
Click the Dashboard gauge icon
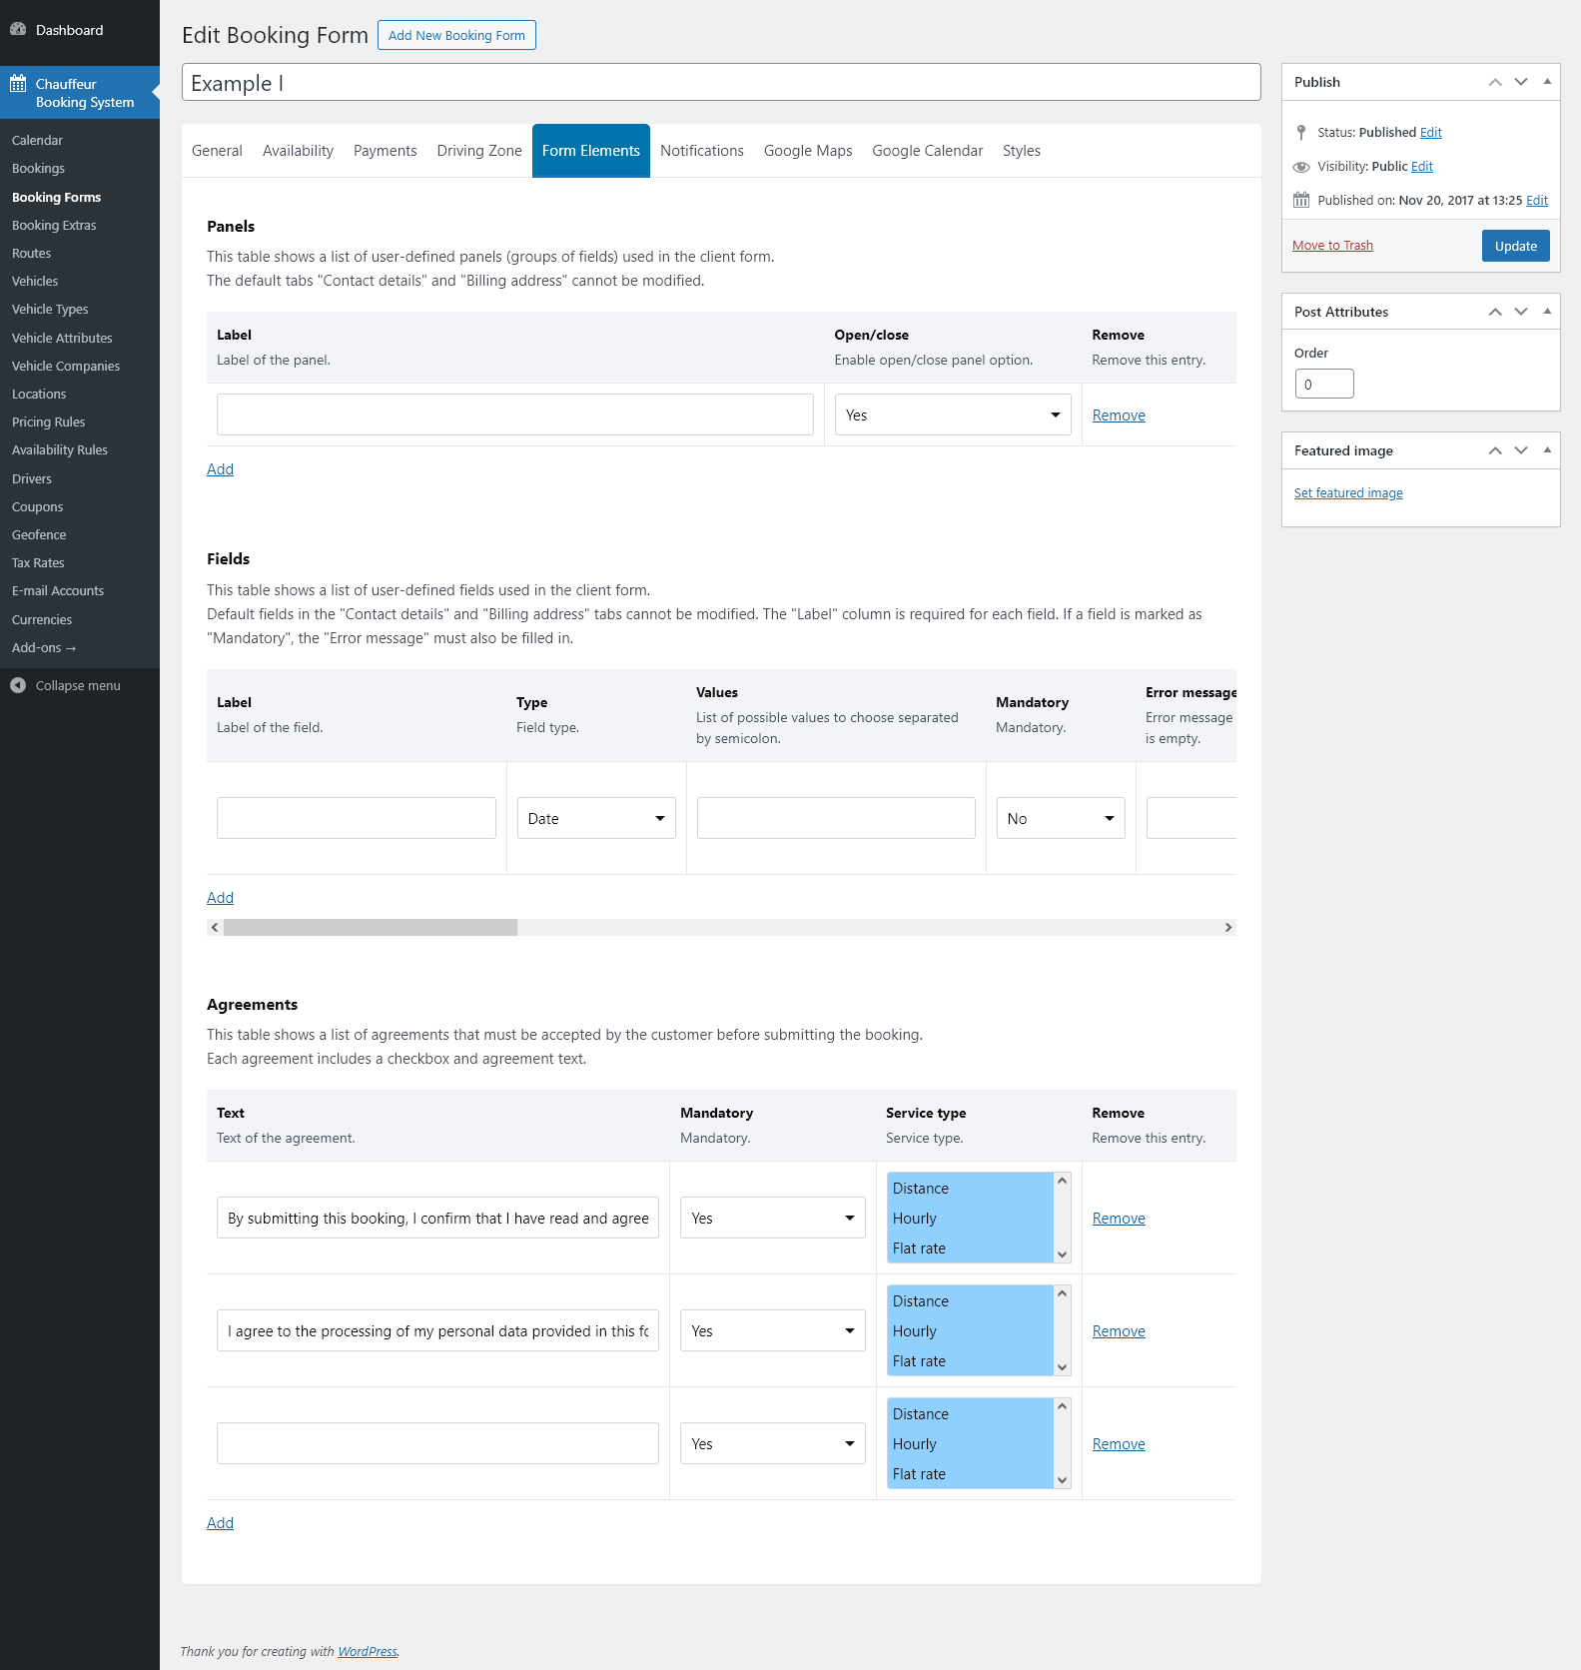(x=18, y=30)
